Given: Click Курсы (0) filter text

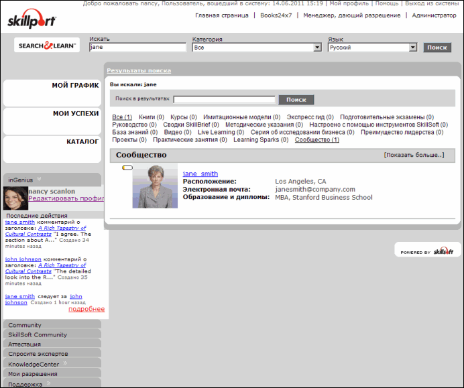Looking at the screenshot, I should (x=184, y=117).
